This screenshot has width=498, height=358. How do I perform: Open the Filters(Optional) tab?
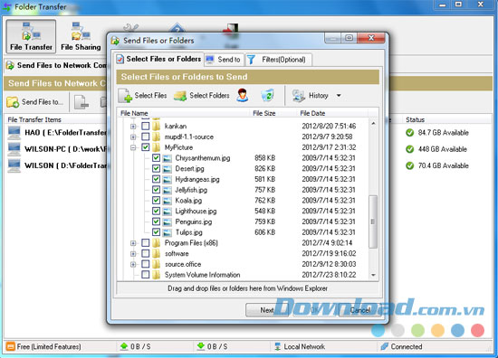point(278,60)
